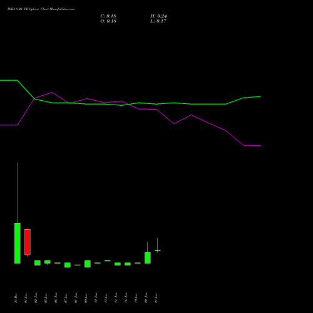The image size is (313, 313).
Task: Click the chart title text at top left
Action: tap(41, 9)
